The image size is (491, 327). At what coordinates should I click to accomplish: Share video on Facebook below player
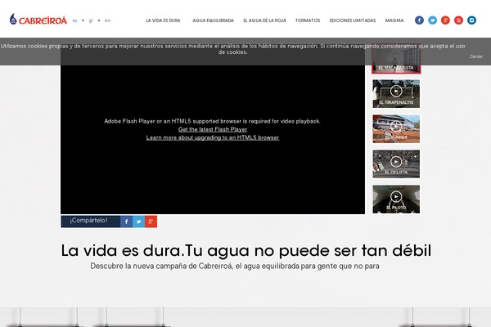(126, 222)
